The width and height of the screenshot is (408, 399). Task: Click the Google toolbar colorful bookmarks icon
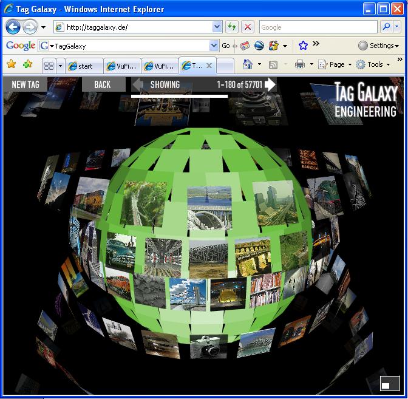274,46
